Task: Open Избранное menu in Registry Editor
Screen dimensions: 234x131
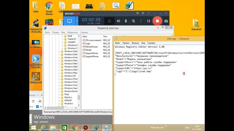Action: pyautogui.click(x=72, y=32)
